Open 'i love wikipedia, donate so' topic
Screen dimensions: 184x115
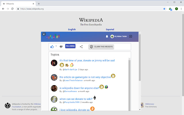click(74, 110)
